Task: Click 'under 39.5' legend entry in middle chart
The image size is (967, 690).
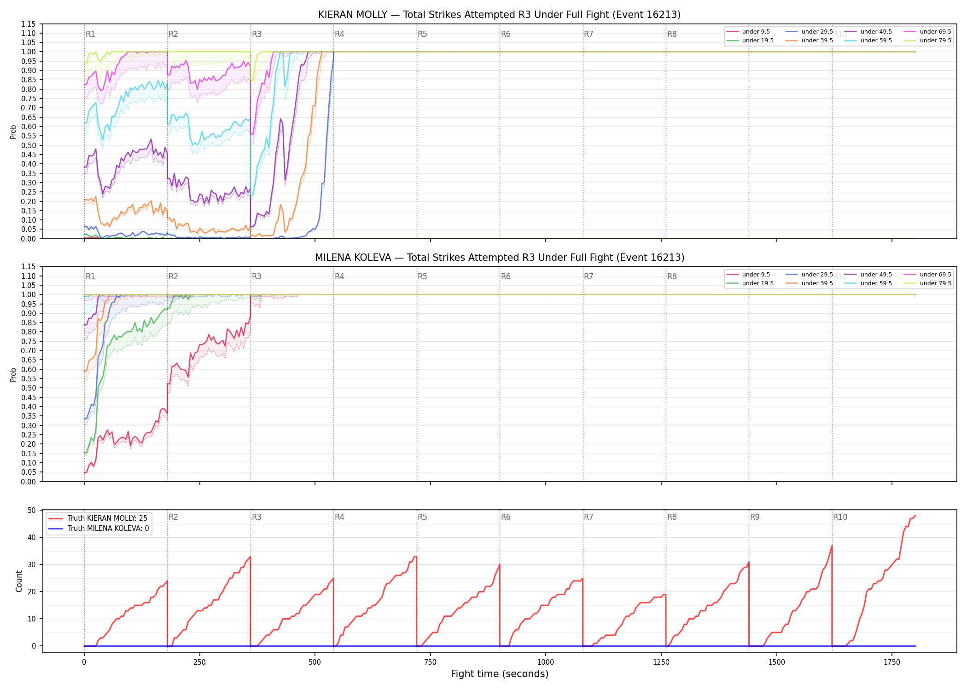Action: pos(809,283)
